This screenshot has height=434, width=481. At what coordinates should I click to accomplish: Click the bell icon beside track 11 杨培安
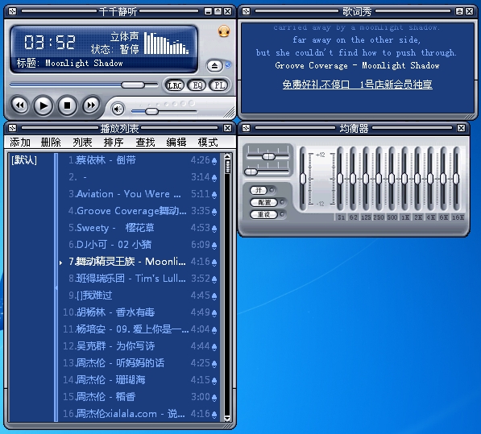[214, 330]
